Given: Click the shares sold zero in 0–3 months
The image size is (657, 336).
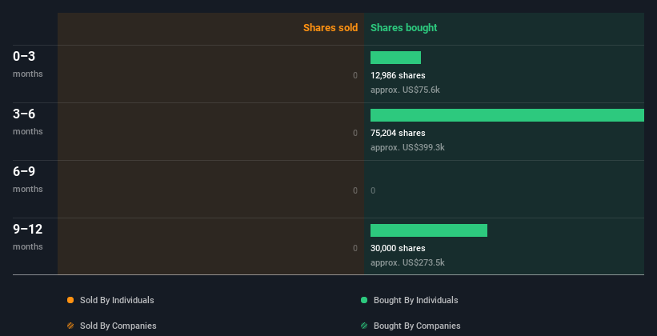Looking at the screenshot, I should pyautogui.click(x=355, y=75).
